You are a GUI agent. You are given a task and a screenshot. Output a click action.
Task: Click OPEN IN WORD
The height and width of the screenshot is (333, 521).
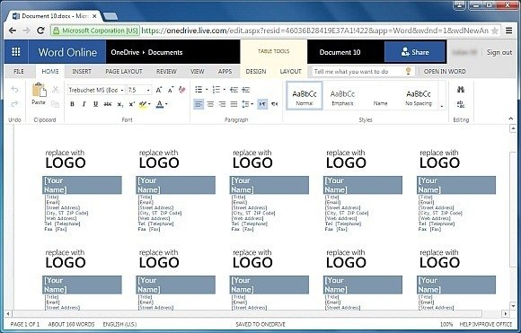click(x=445, y=72)
